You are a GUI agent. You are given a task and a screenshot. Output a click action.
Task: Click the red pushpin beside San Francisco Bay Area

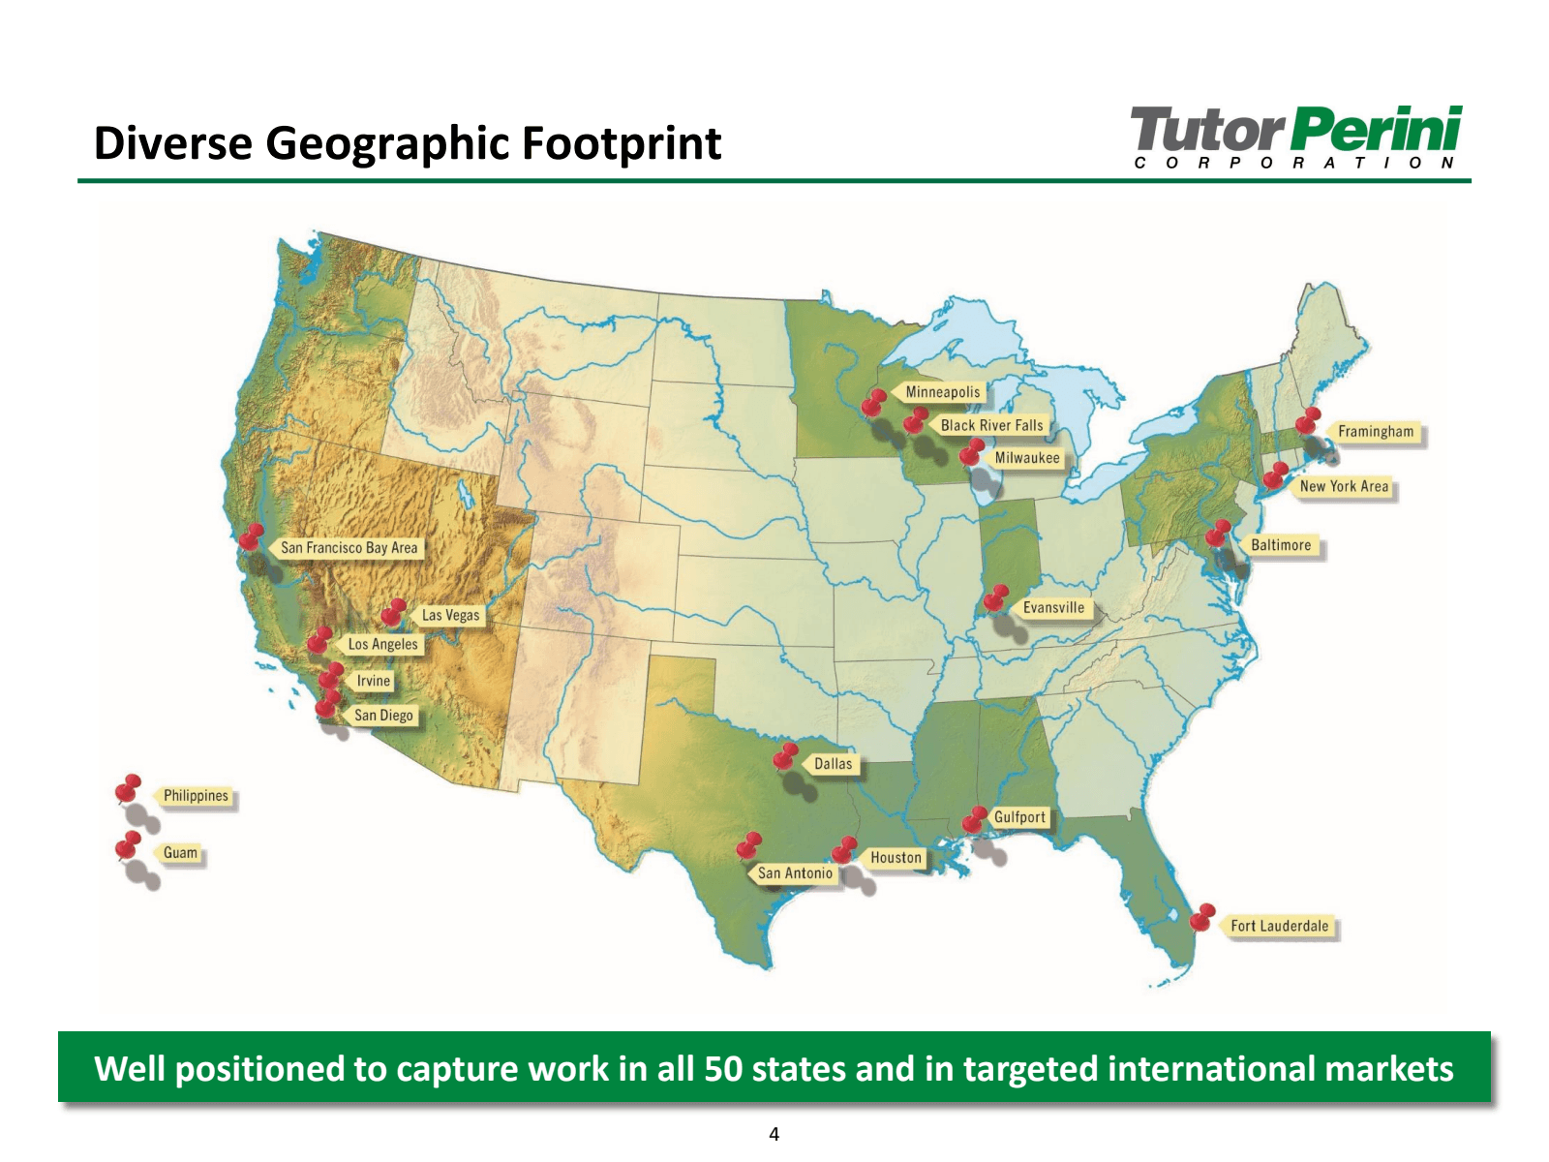point(252,537)
